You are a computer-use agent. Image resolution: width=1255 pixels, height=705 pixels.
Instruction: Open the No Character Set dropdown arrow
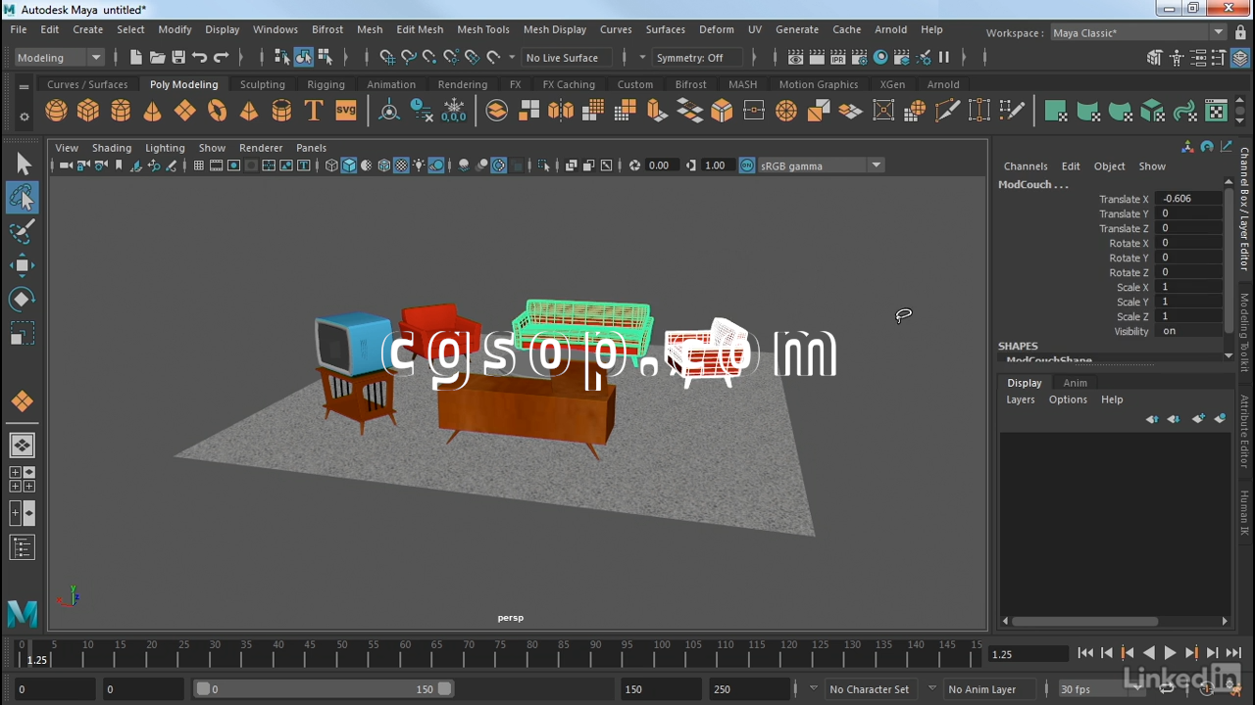click(x=813, y=688)
